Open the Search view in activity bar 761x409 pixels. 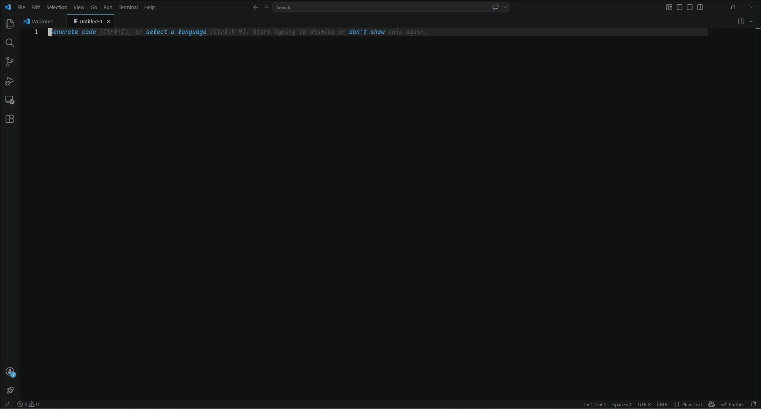10,43
